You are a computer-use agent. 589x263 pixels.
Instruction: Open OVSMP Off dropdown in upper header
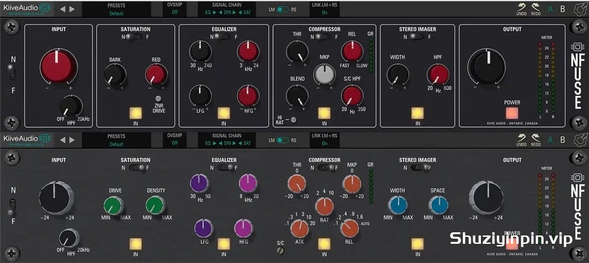pos(175,9)
